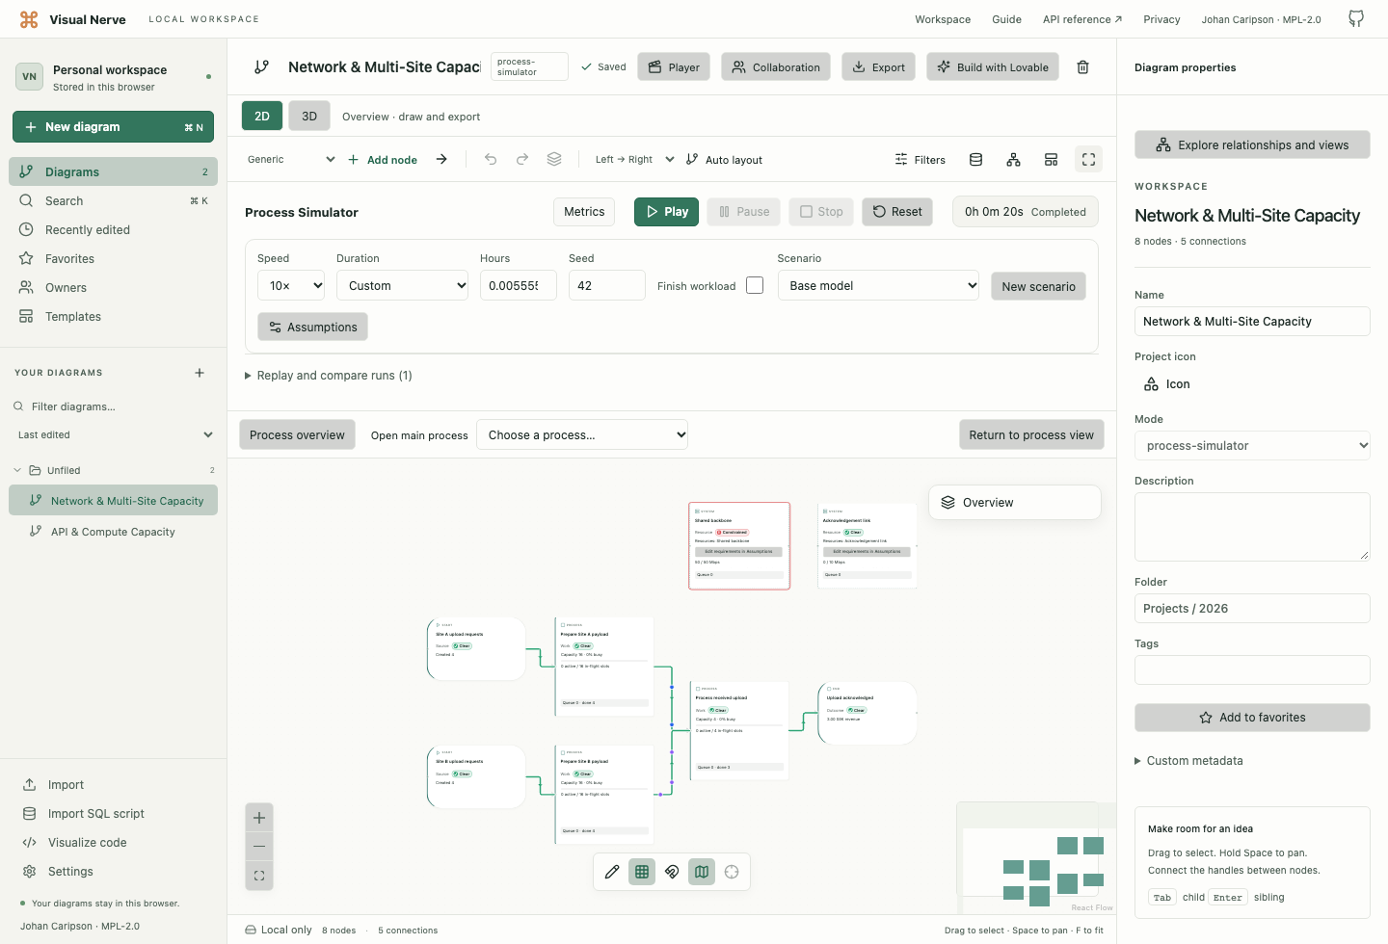Open Diagrams in the sidebar

(114, 171)
